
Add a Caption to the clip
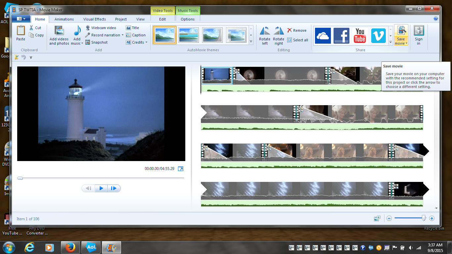[136, 35]
